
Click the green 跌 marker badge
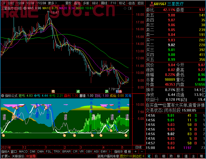(107, 91)
